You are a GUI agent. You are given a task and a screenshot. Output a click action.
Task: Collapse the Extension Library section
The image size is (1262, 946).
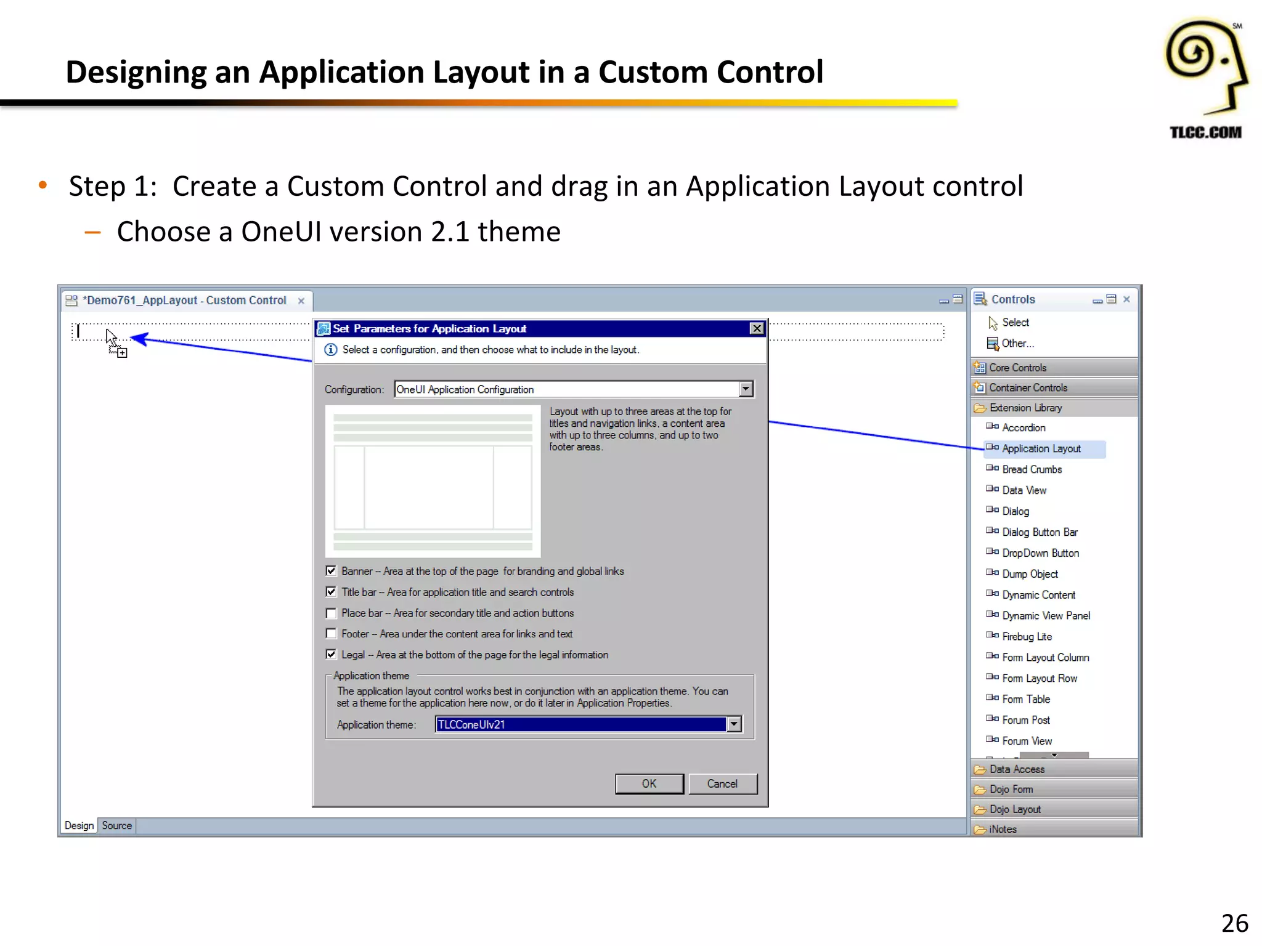pyautogui.click(x=1054, y=408)
